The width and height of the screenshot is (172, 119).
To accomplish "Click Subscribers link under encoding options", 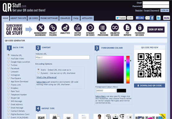I will (42, 82).
